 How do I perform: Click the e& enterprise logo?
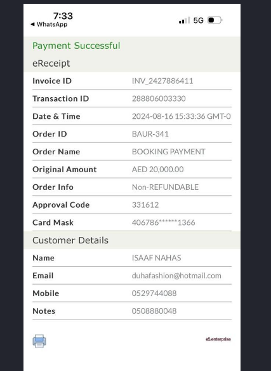point(218,339)
